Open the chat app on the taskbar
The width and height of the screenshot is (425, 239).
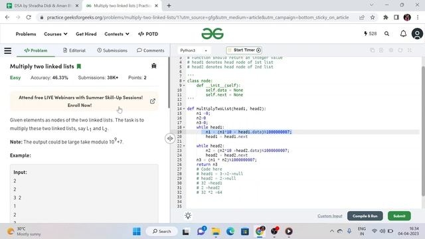point(201,231)
